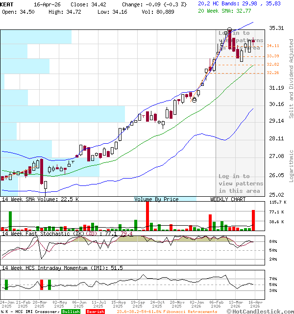Click the red Bearish legend badge
This screenshot has height=314, width=294.
point(95,312)
